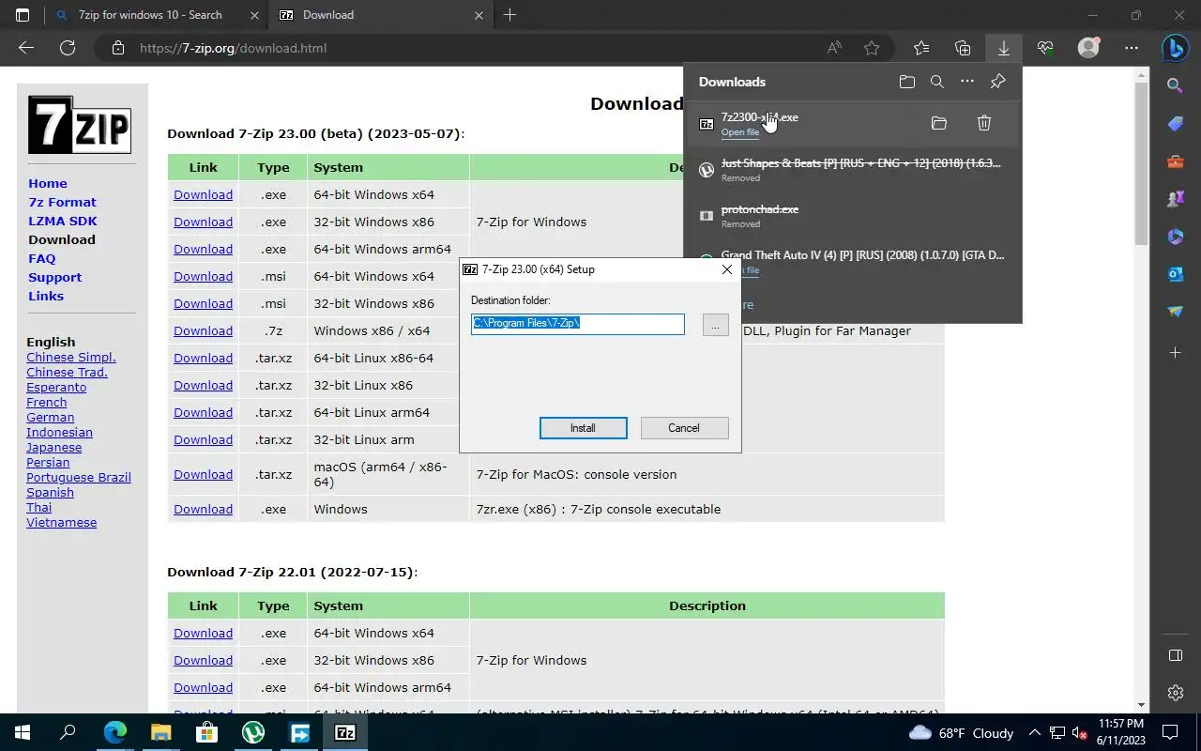Click the site padlock icon

pyautogui.click(x=117, y=48)
